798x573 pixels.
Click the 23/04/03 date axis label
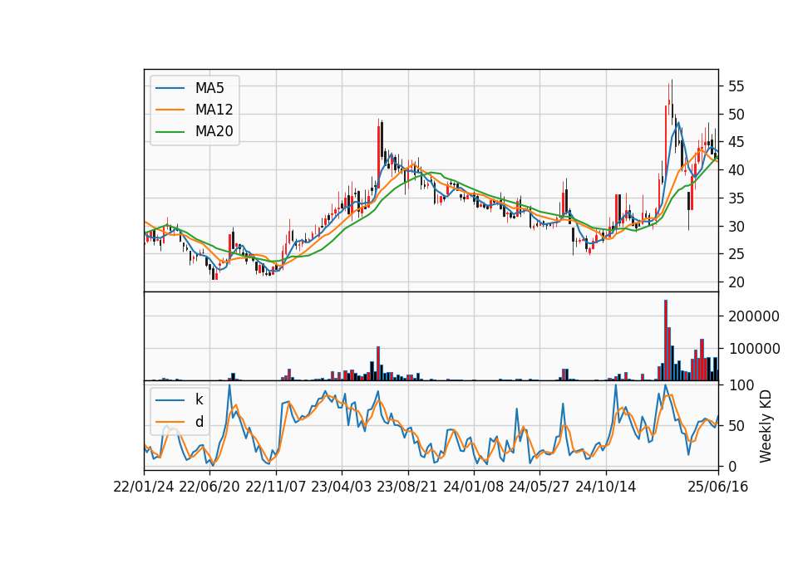tap(342, 487)
